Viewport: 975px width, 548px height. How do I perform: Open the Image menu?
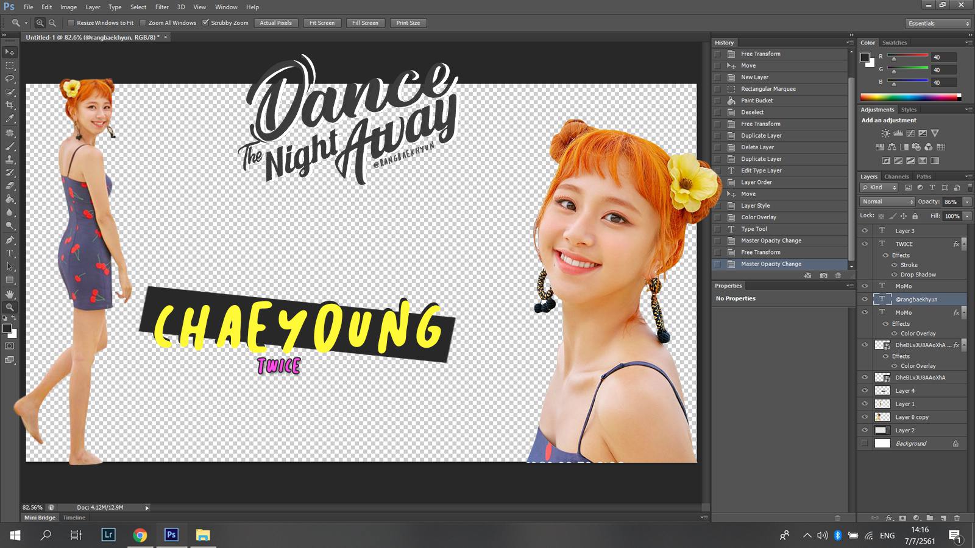point(68,7)
